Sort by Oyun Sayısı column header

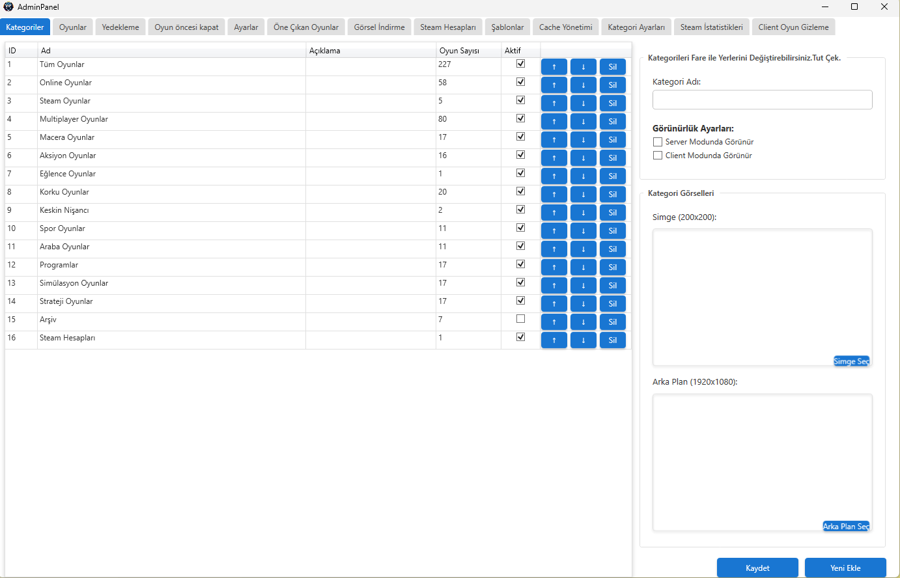[468, 50]
